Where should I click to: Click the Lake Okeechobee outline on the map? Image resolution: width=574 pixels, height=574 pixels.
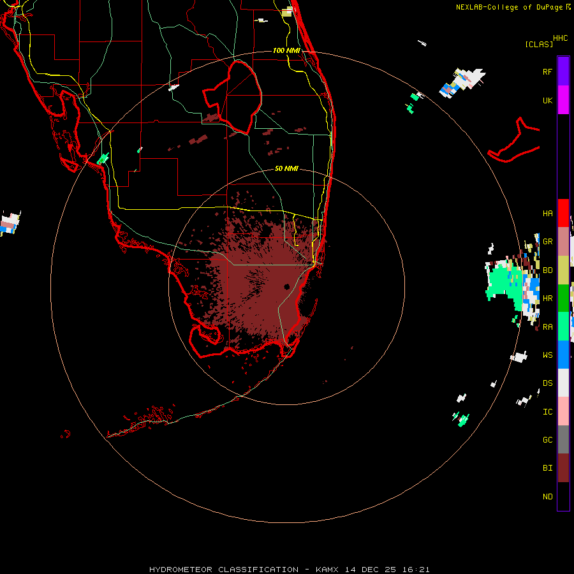pos(233,96)
